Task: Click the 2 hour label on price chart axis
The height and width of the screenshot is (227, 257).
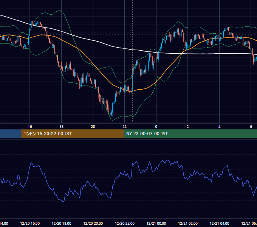Action: coord(188,127)
